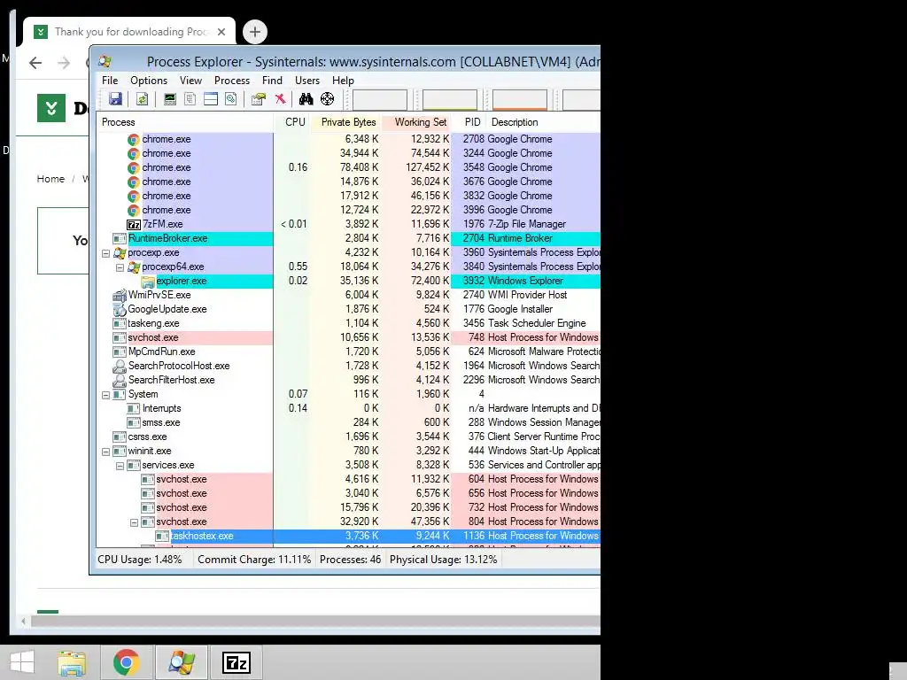The height and width of the screenshot is (680, 907).
Task: Click the Chrome forward arrow
Action: (64, 63)
